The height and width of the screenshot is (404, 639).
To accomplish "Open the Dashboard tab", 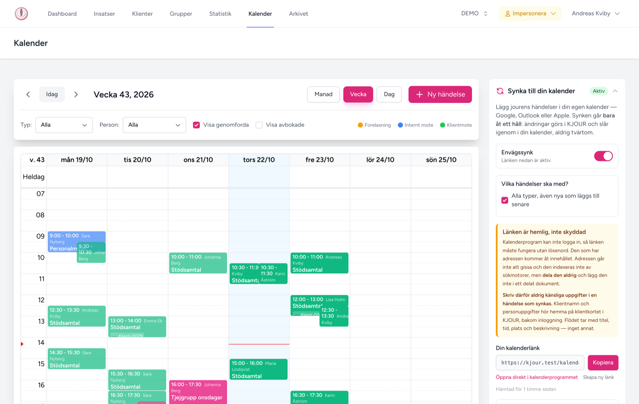I will 62,14.
